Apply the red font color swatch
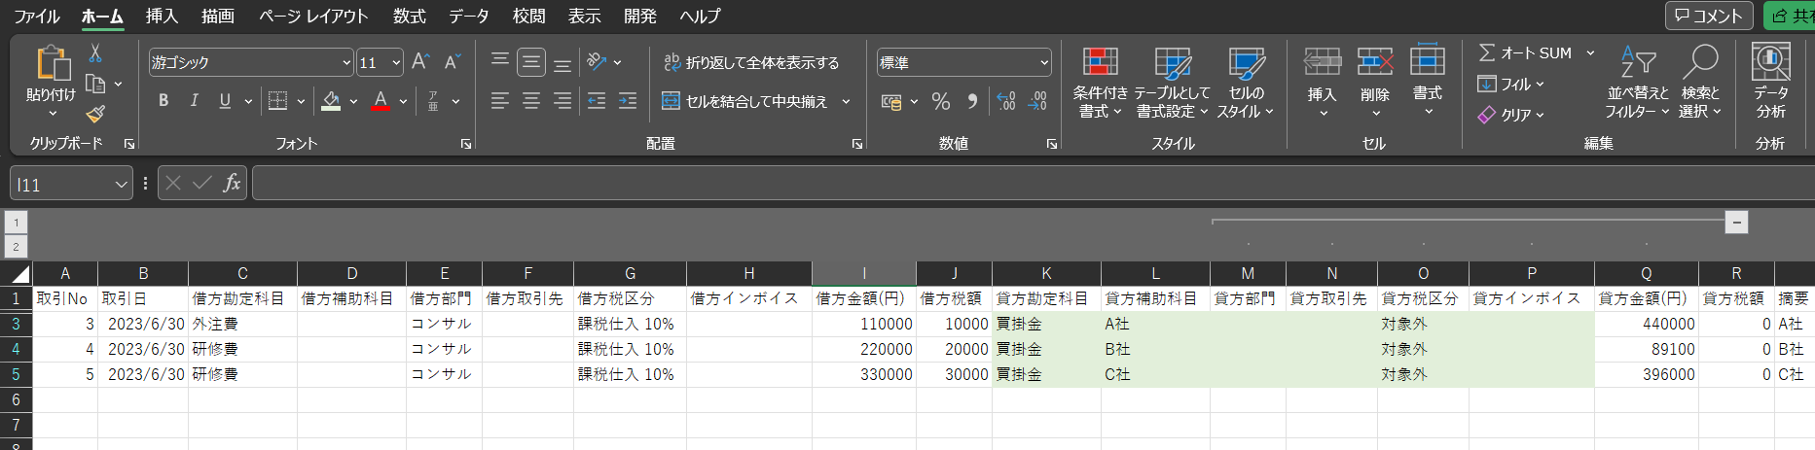This screenshot has height=450, width=1815. tap(381, 101)
